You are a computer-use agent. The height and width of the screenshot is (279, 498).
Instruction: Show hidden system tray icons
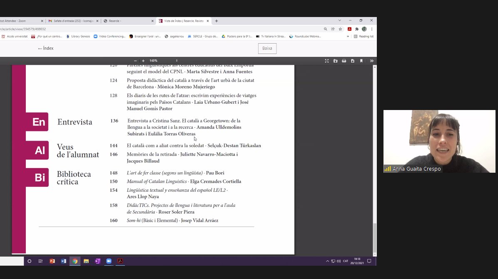click(x=327, y=261)
